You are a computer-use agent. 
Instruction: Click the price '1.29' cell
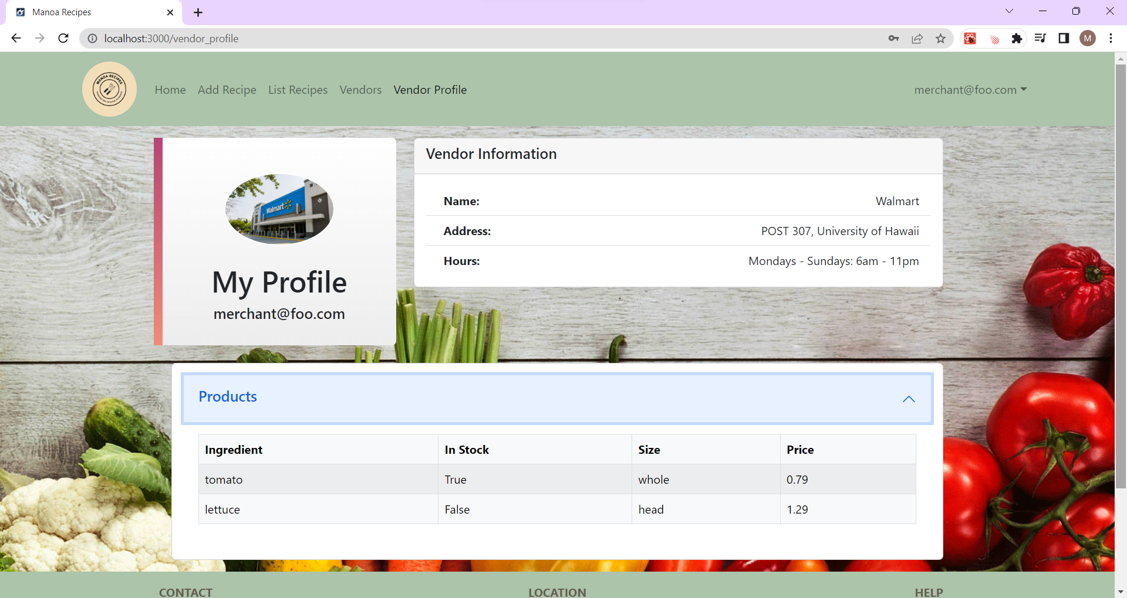[x=848, y=509]
